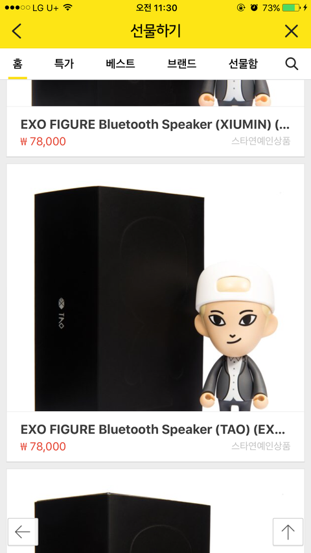The width and height of the screenshot is (311, 553).
Task: Tap the alarm clock status icon
Action: point(254,7)
